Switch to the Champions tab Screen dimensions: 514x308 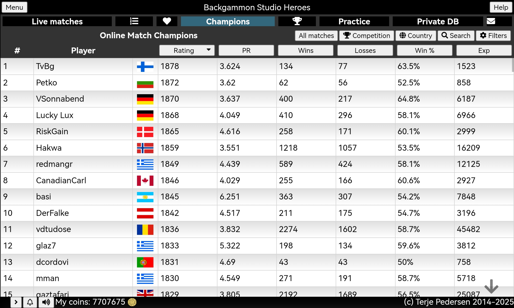[228, 21]
